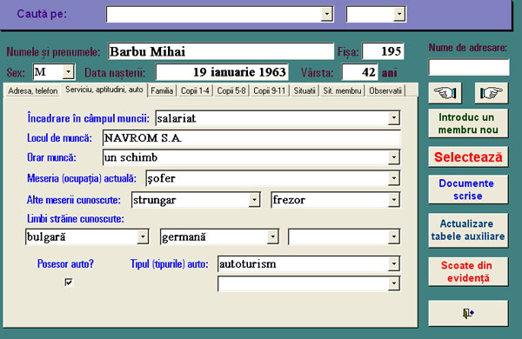Switch to Copii 5-8 tab
The width and height of the screenshot is (522, 339).
pyautogui.click(x=231, y=90)
